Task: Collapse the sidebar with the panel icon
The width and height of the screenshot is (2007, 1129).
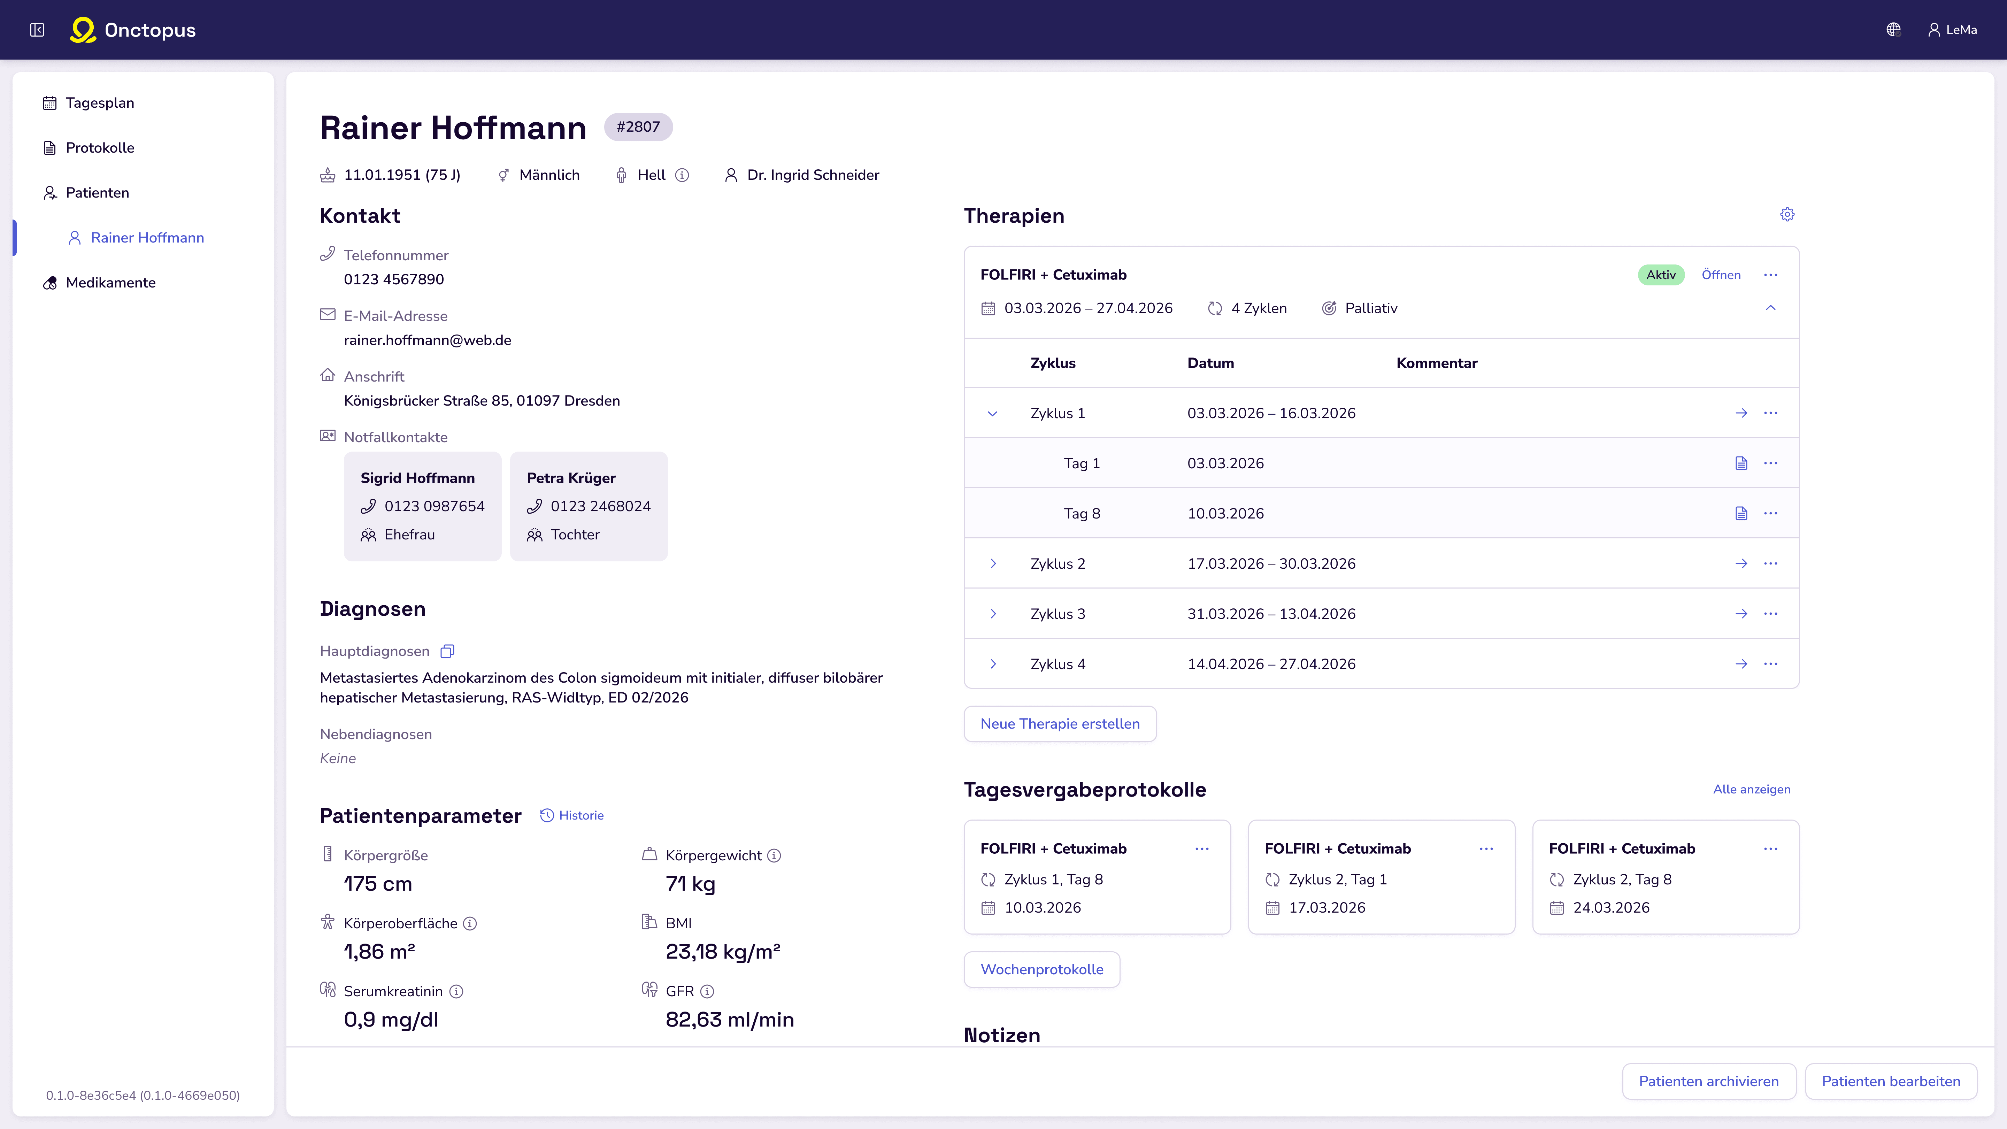Action: 37,30
